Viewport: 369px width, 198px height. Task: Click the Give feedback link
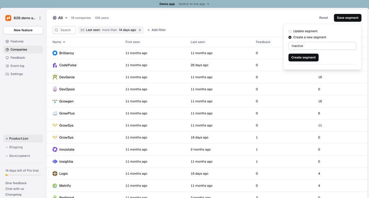coord(16,183)
